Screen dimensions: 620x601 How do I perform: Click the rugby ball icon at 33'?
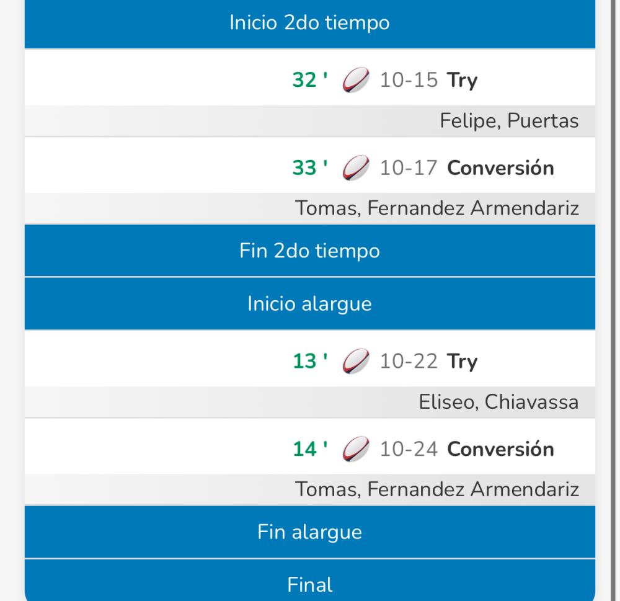(x=355, y=168)
